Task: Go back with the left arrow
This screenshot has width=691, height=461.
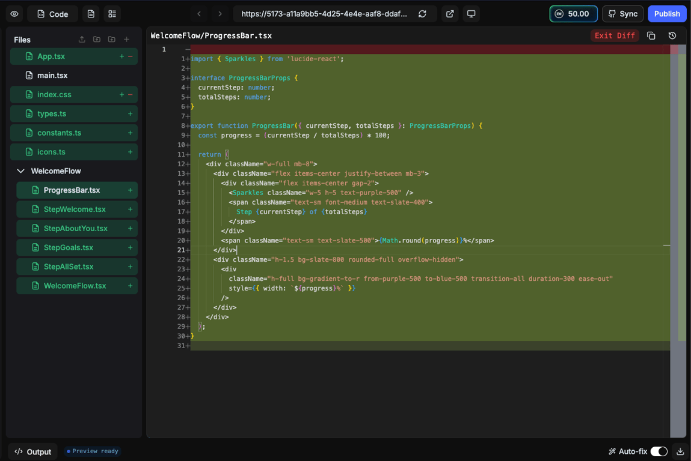Action: point(199,14)
